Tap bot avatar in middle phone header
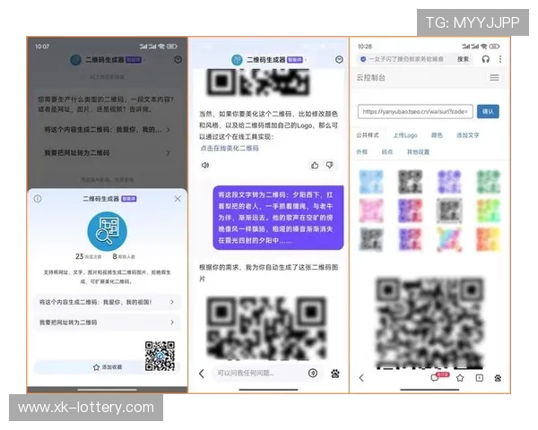The image size is (538, 430). click(x=237, y=60)
